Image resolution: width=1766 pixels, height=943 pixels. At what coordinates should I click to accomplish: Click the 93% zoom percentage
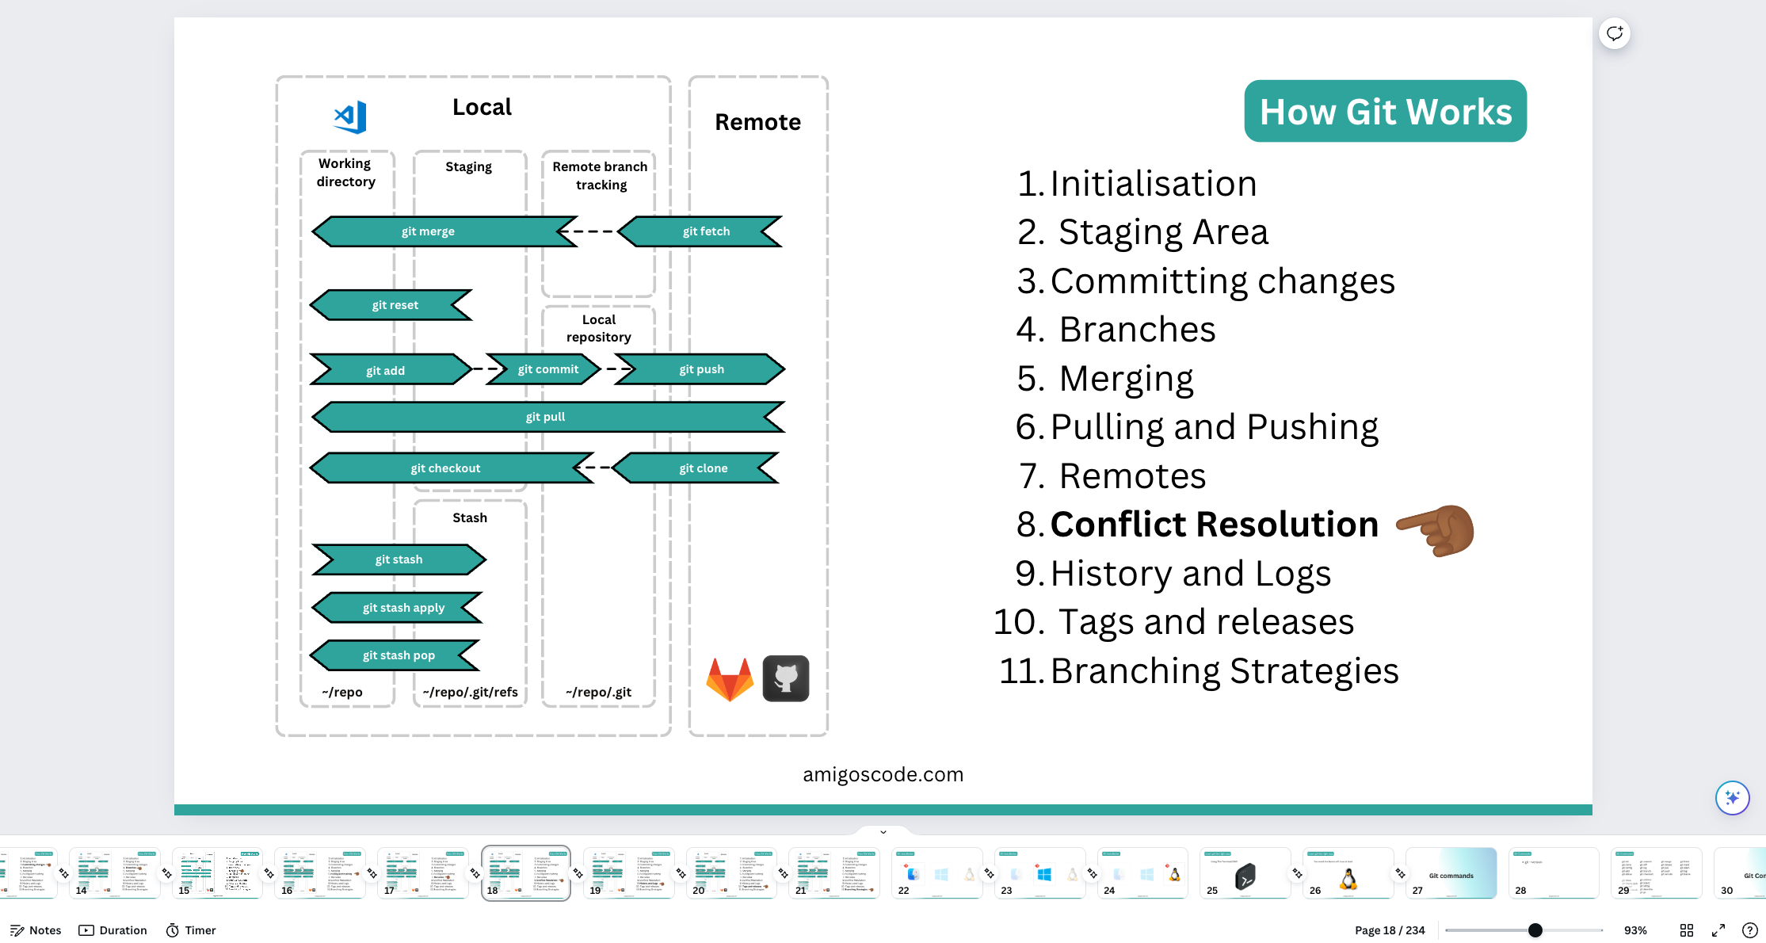pos(1634,930)
